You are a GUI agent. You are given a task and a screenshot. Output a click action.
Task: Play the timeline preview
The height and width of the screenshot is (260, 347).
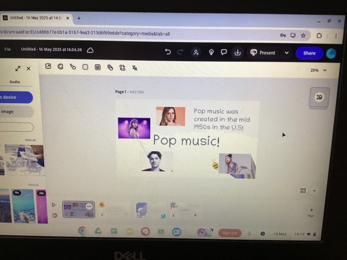(53, 205)
